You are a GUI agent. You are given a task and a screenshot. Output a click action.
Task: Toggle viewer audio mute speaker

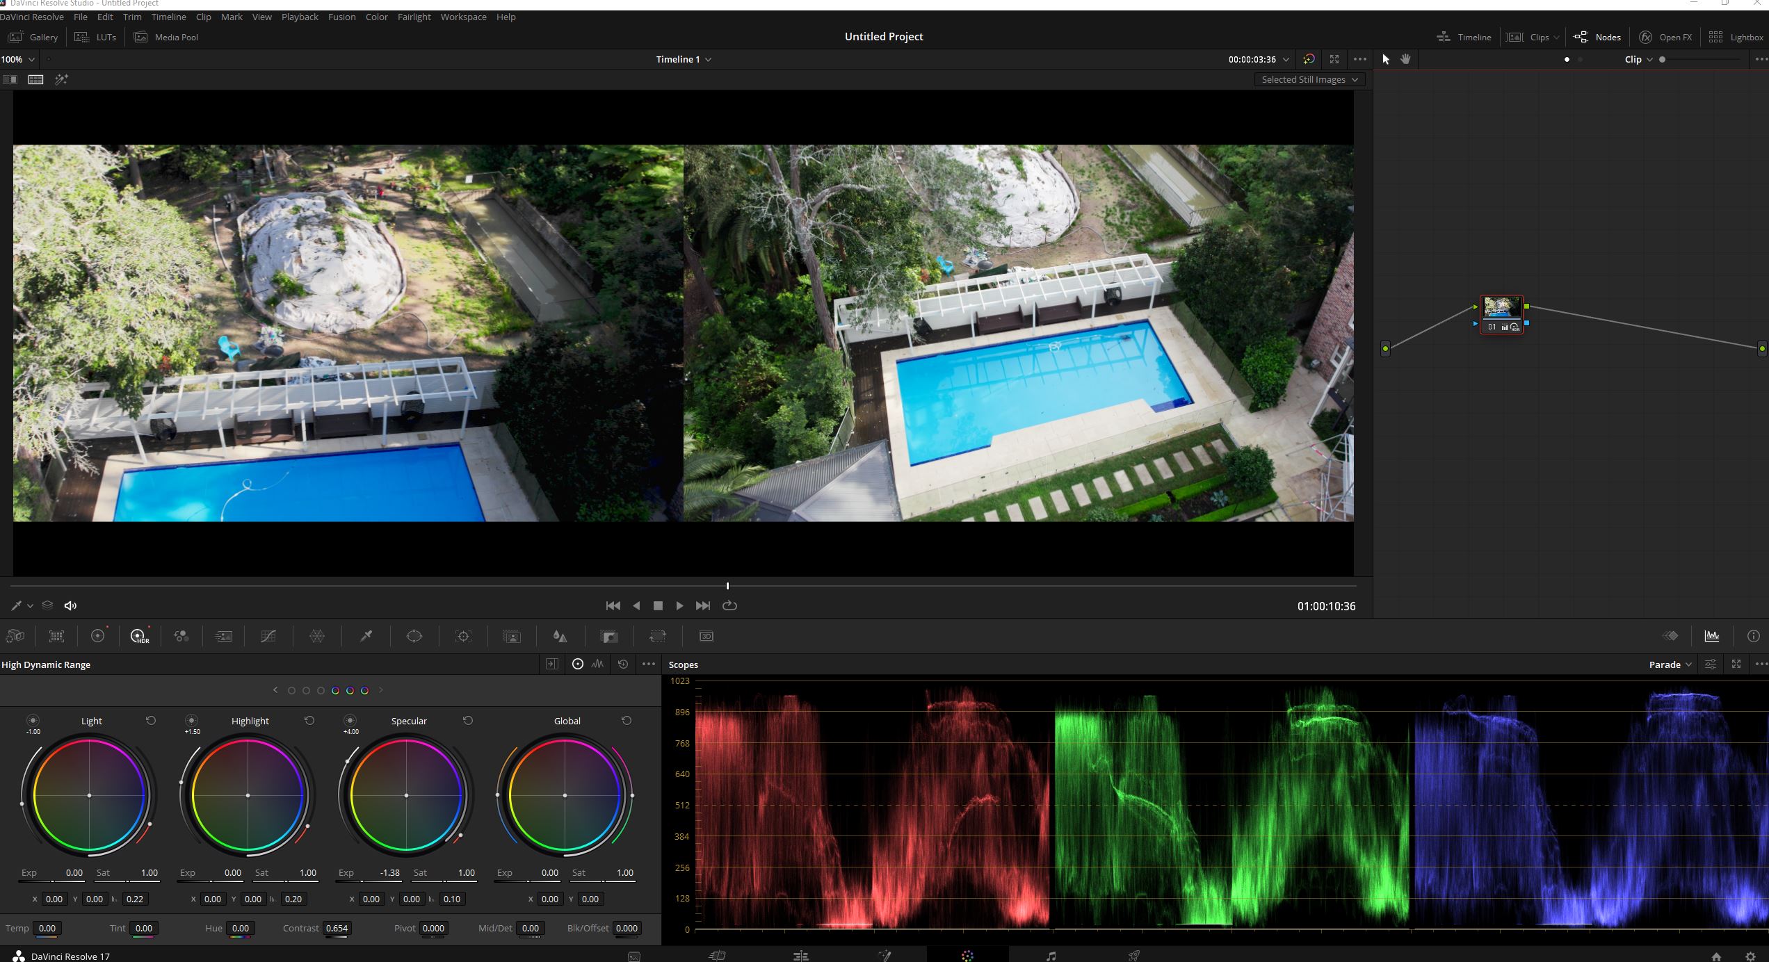tap(70, 605)
